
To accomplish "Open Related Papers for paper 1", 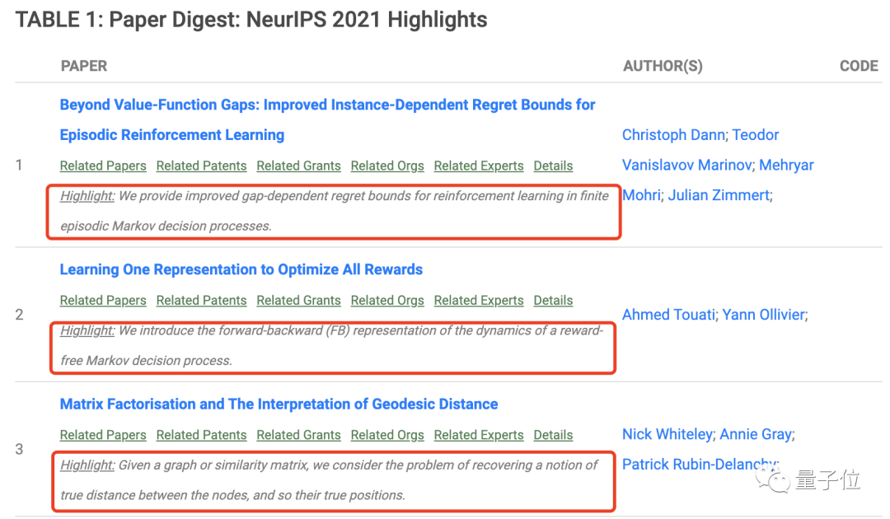I will coord(103,166).
